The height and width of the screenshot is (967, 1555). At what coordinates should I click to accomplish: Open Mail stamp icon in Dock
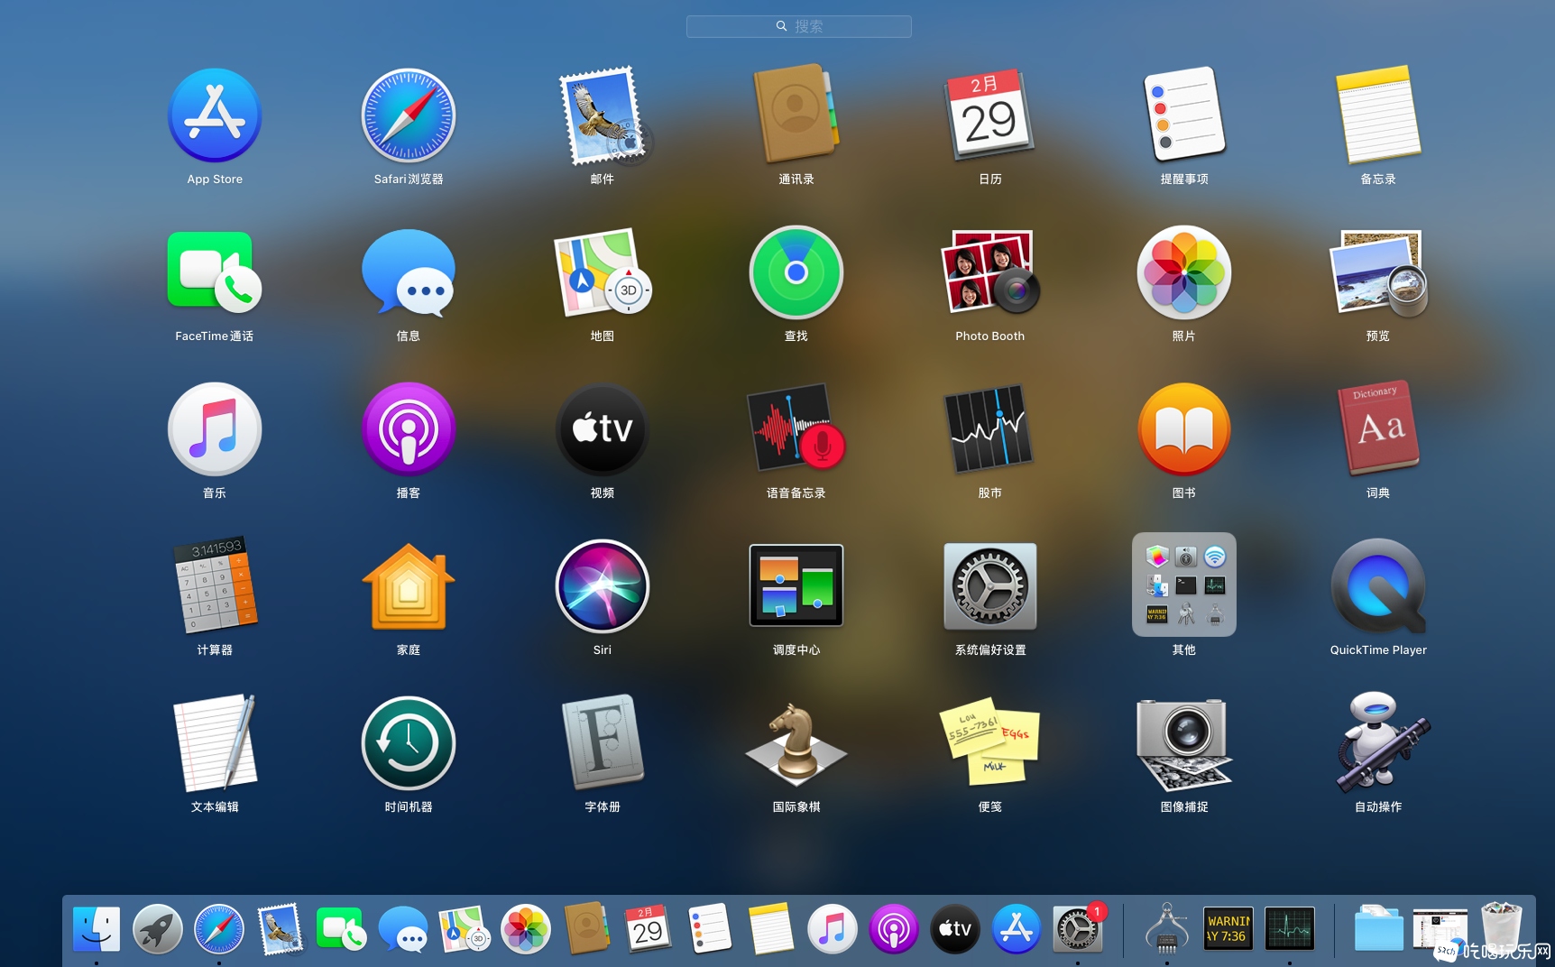281,928
